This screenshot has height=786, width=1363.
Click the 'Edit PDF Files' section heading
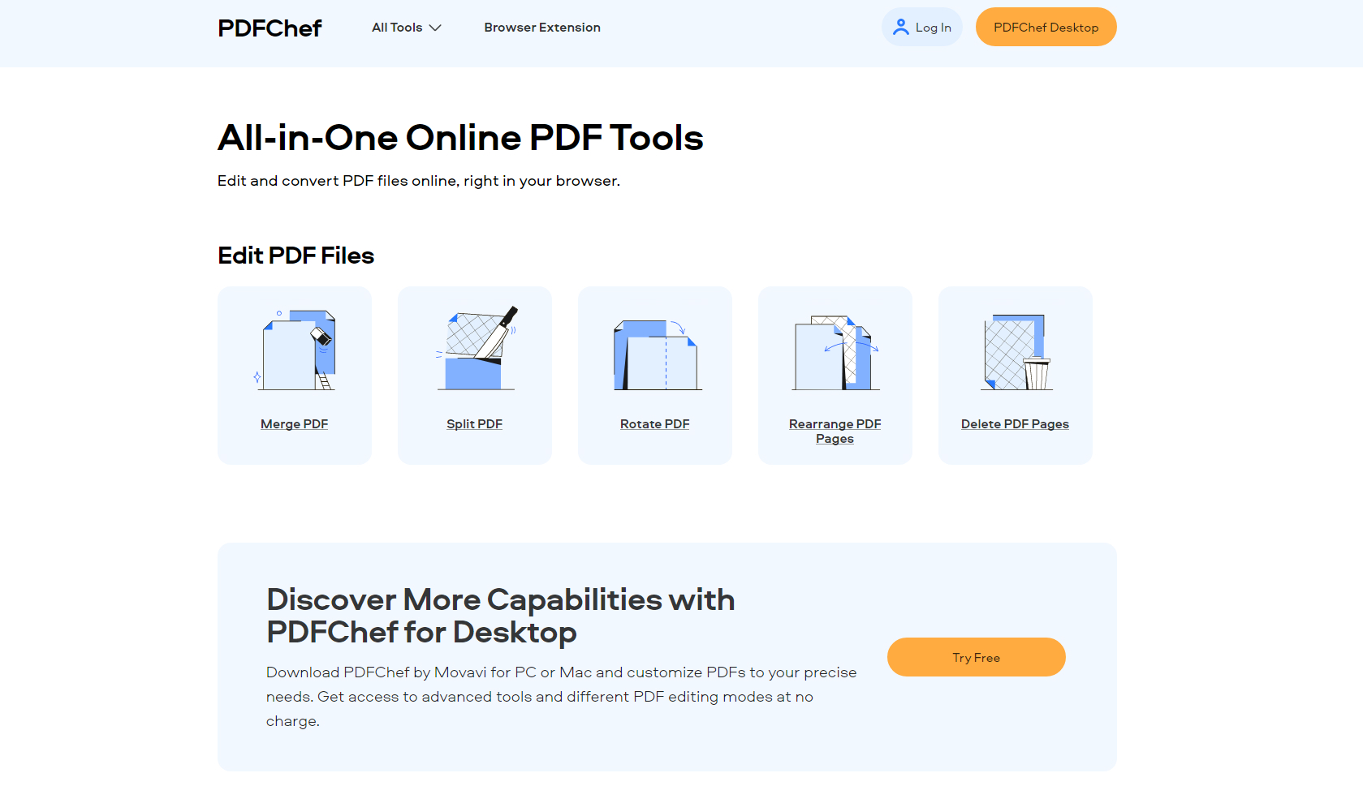(x=296, y=256)
